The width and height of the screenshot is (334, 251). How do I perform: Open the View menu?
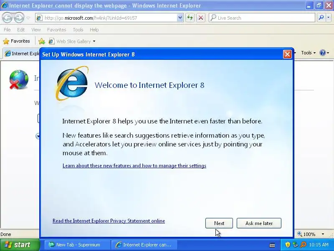36,30
